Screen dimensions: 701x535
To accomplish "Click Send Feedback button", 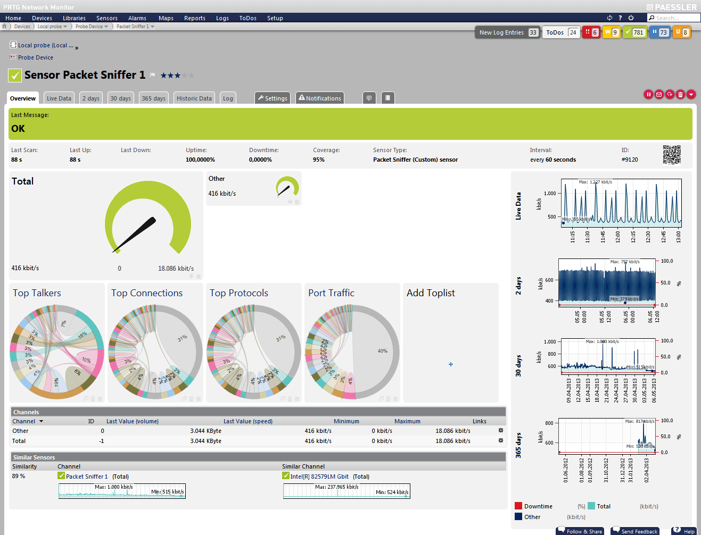I will (635, 531).
